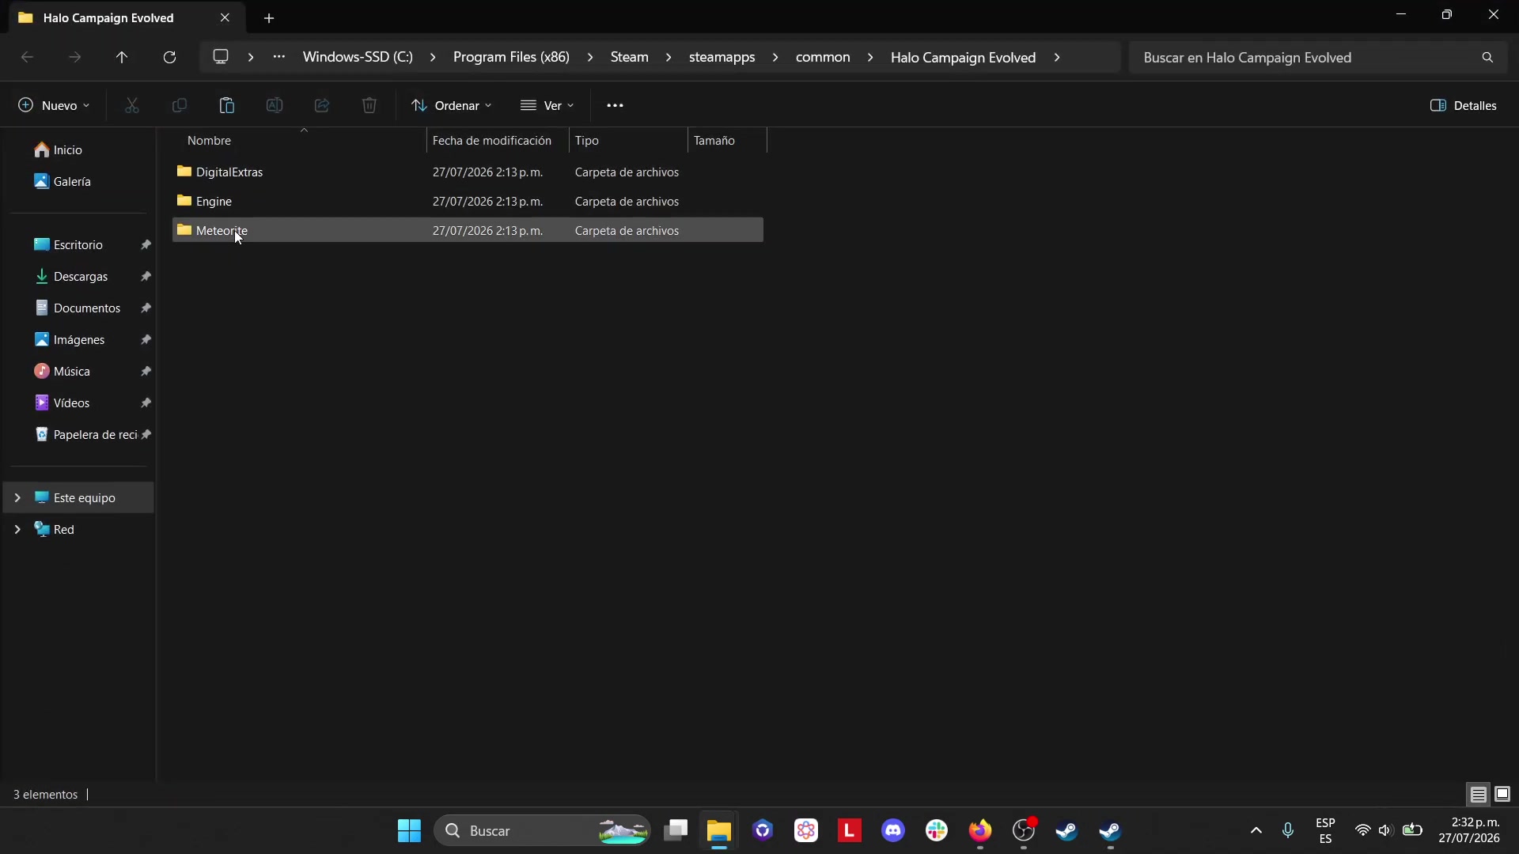Image resolution: width=1519 pixels, height=854 pixels.
Task: Open the Nuevo dropdown menu
Action: (x=54, y=105)
